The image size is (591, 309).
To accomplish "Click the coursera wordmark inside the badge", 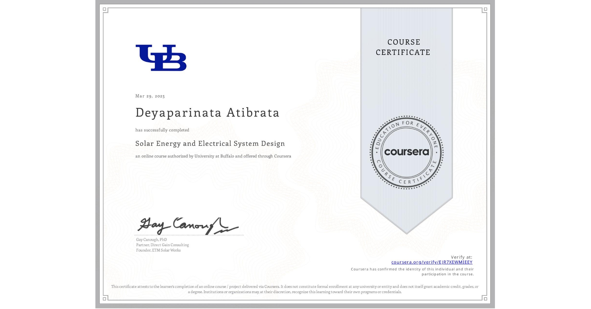I will click(406, 153).
